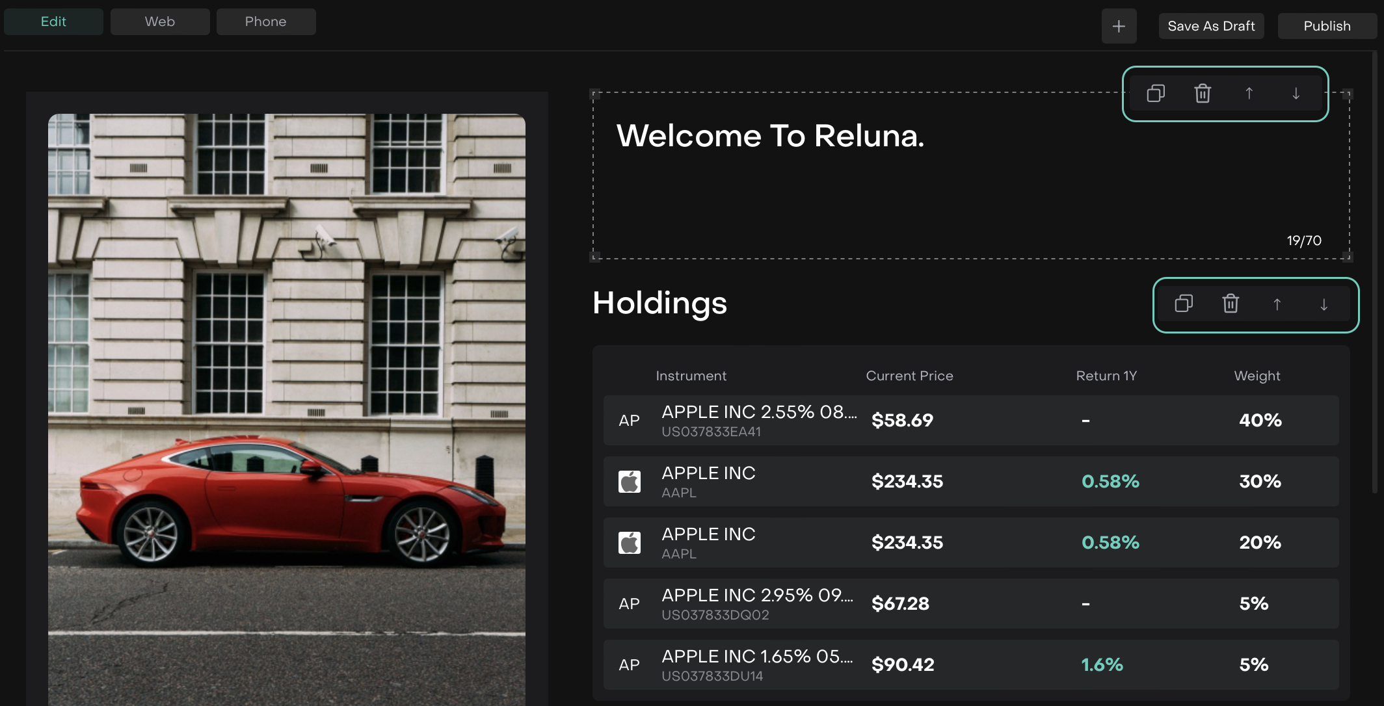
Task: Switch to the Web preview tab
Action: click(x=160, y=21)
